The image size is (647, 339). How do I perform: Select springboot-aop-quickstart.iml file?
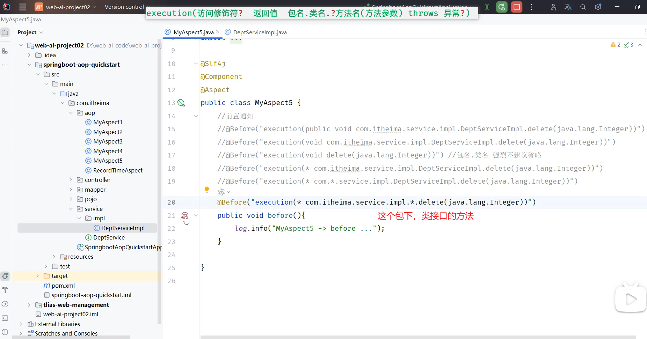(x=87, y=295)
